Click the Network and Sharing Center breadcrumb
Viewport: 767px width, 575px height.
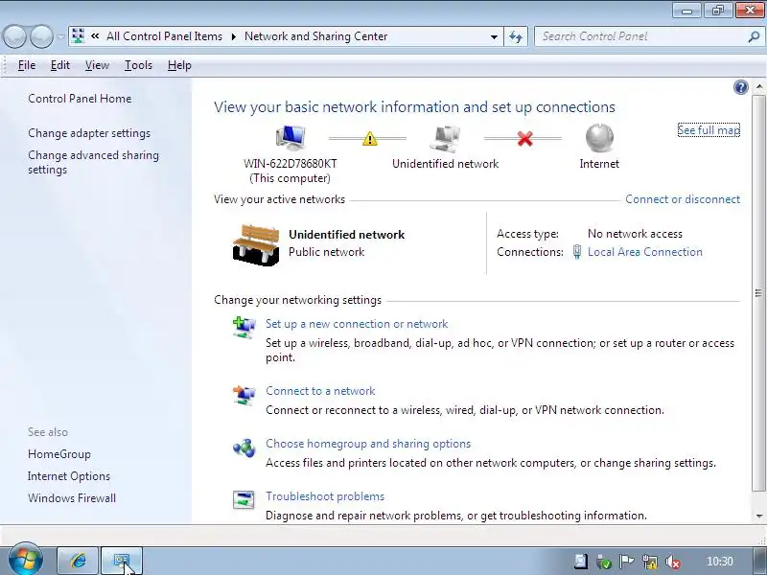[x=316, y=36]
